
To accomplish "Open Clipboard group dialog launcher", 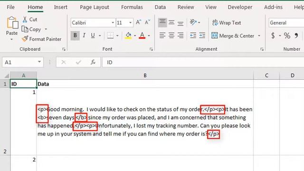I will pyautogui.click(x=64, y=49).
